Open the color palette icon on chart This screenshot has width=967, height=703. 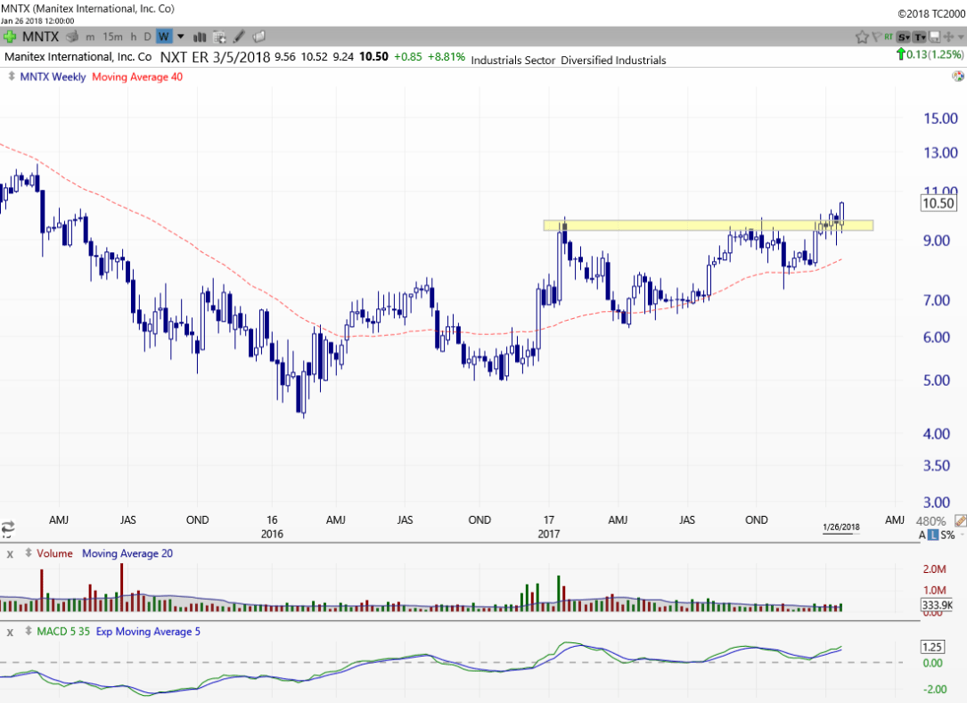click(x=957, y=77)
